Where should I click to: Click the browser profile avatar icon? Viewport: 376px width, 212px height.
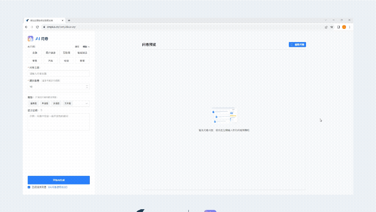(x=344, y=27)
